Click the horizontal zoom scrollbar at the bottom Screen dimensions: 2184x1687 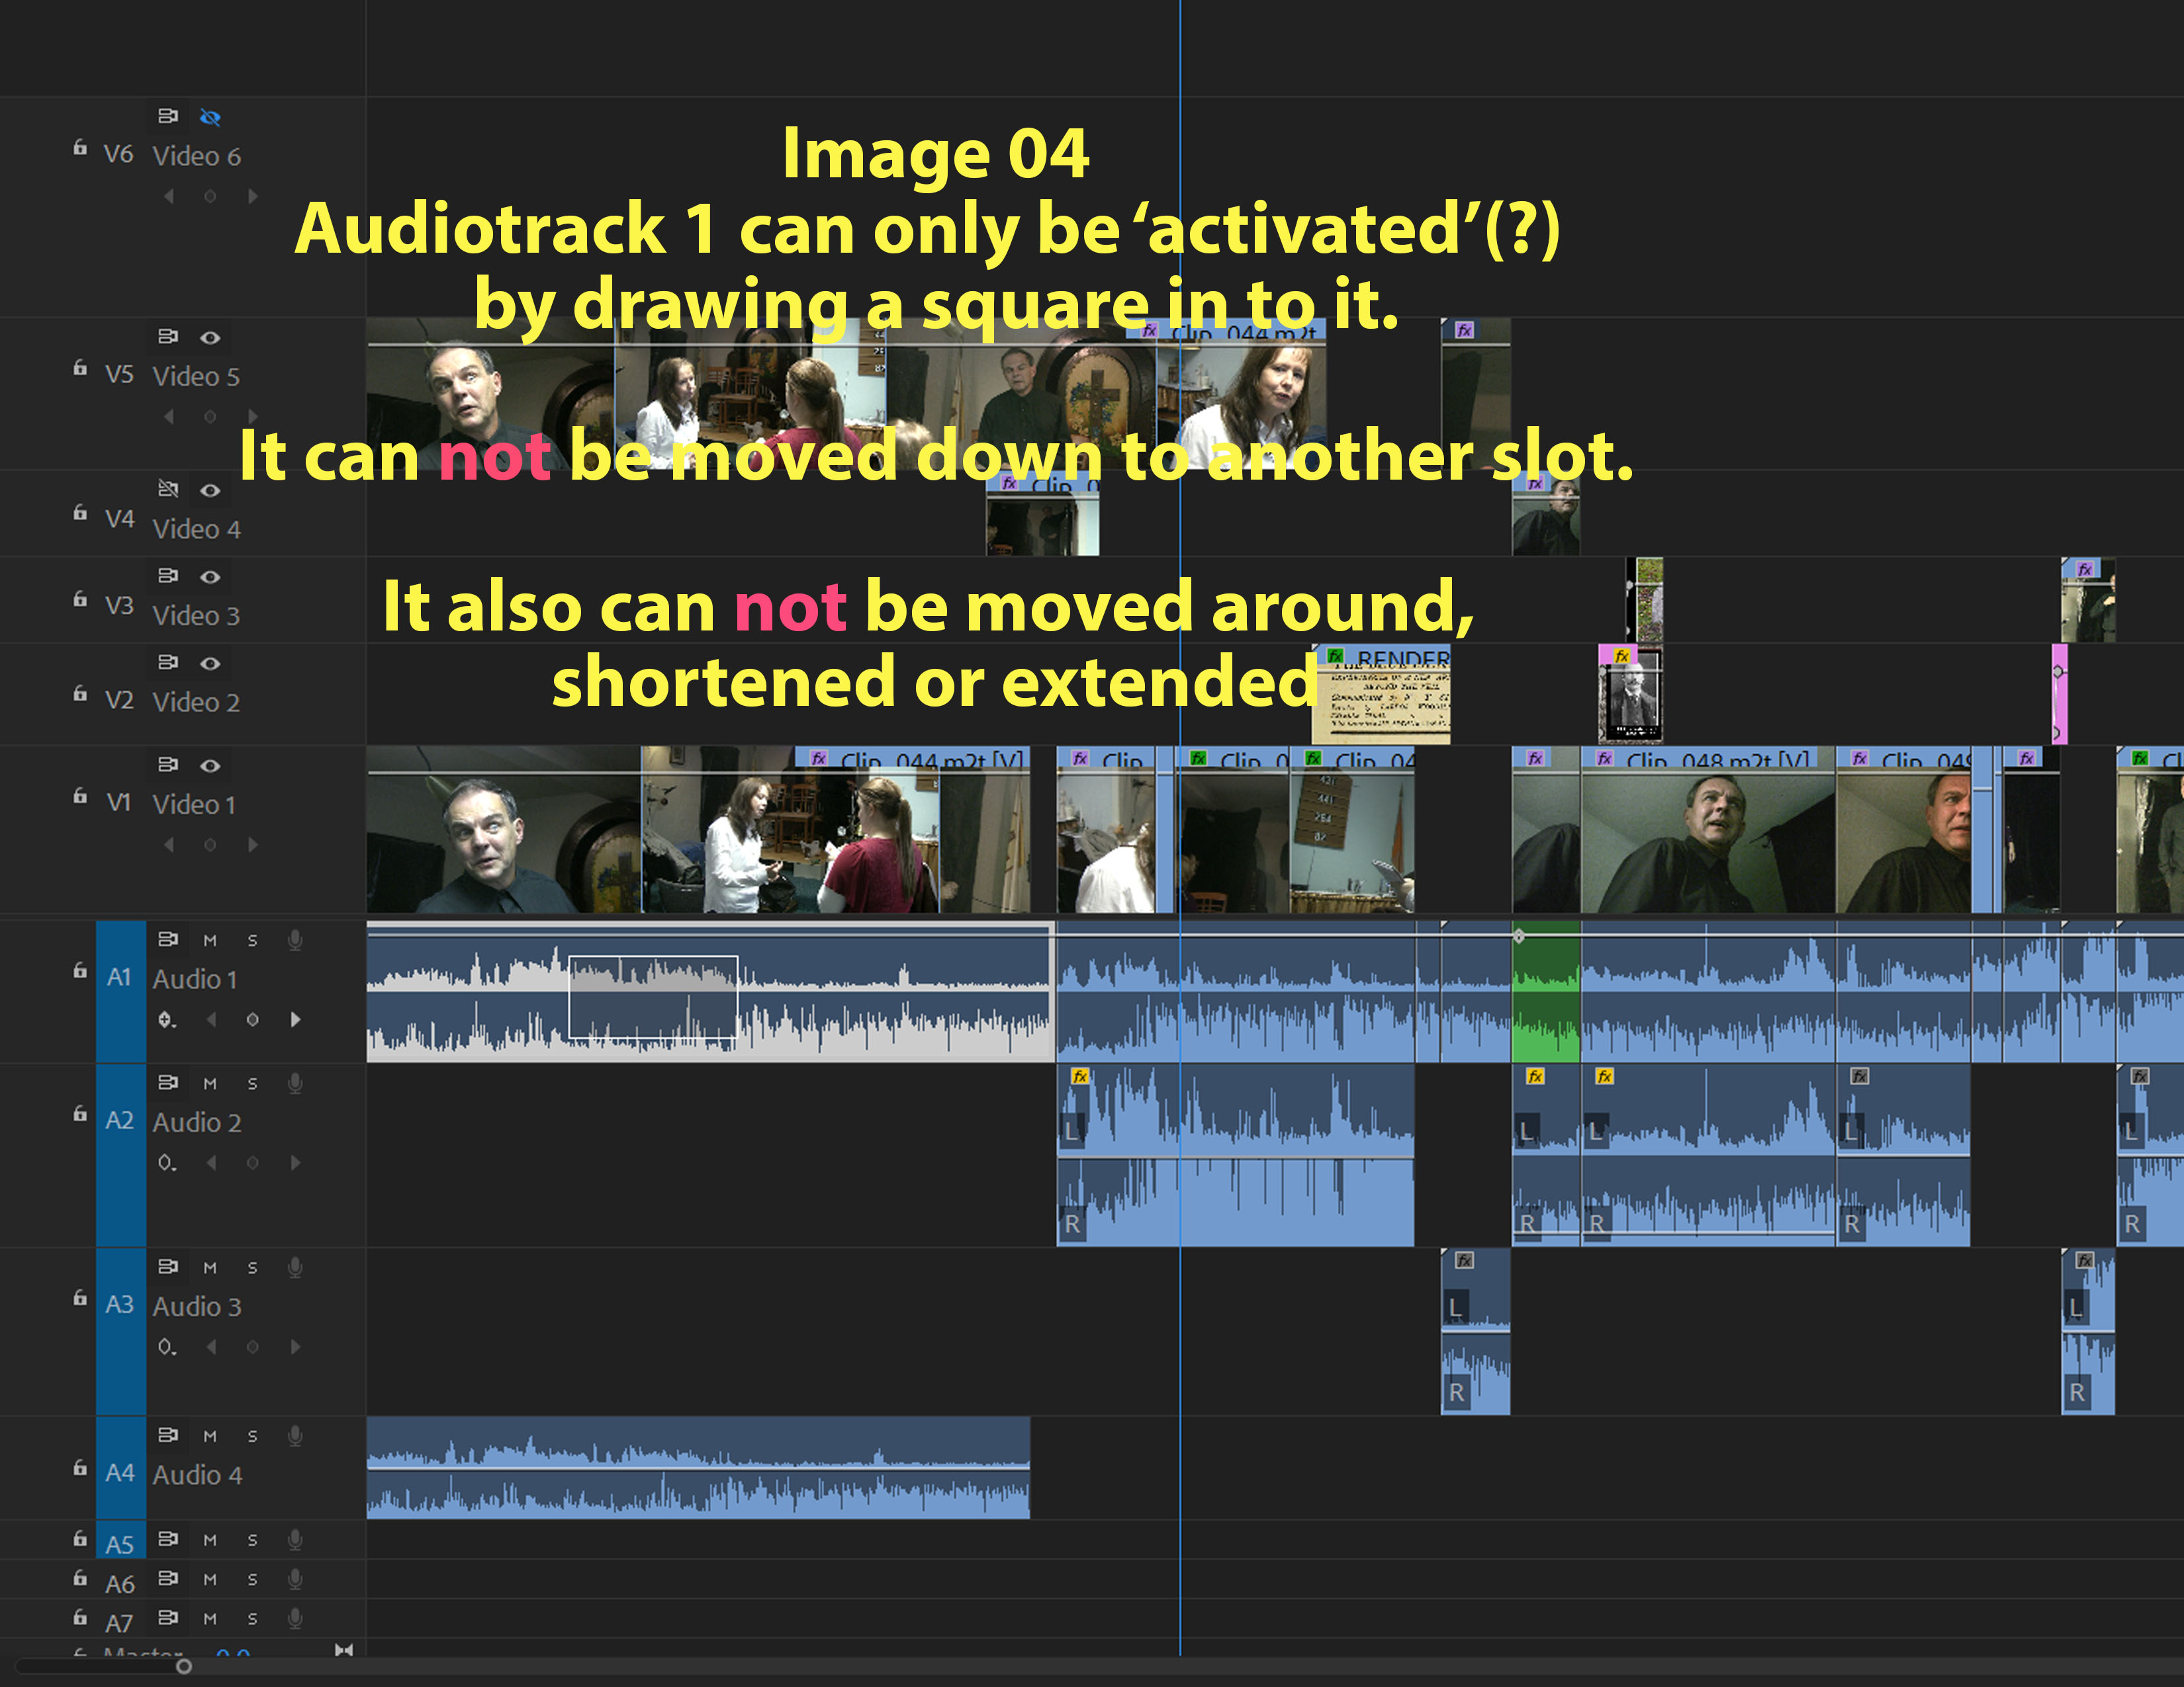click(185, 1667)
